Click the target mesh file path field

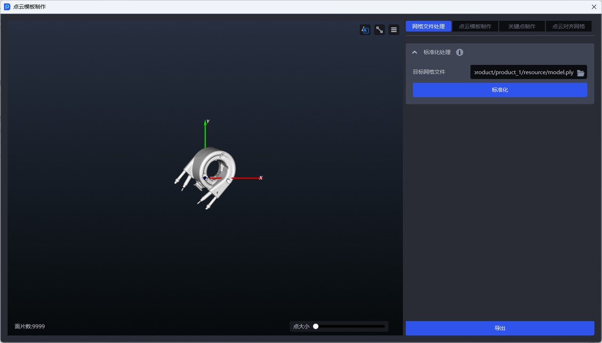[522, 72]
